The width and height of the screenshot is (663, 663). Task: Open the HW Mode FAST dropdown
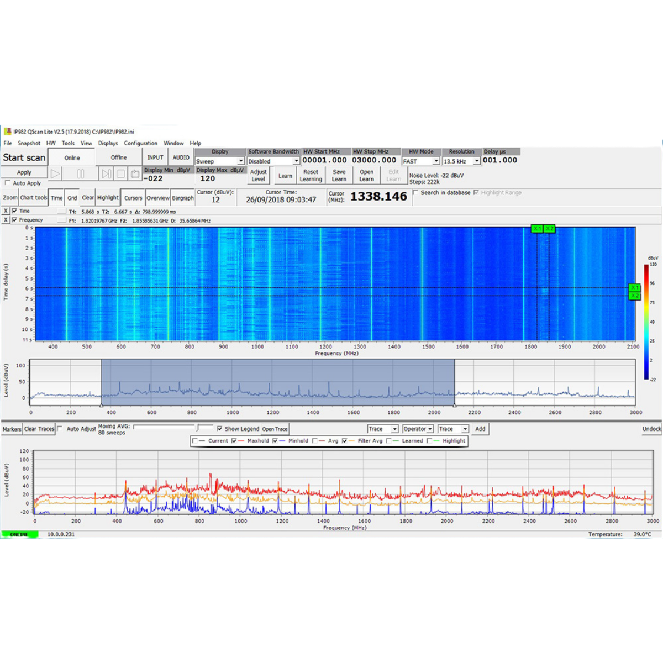click(x=420, y=161)
